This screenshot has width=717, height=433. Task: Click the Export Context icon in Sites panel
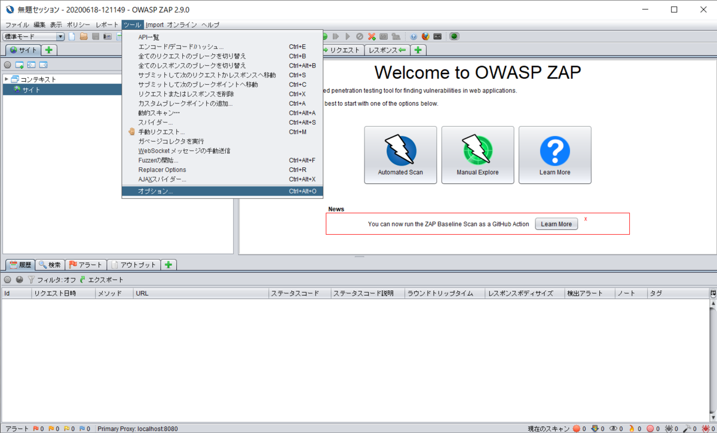[x=43, y=65]
